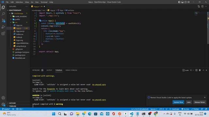Close the terminal panel

tap(206, 70)
